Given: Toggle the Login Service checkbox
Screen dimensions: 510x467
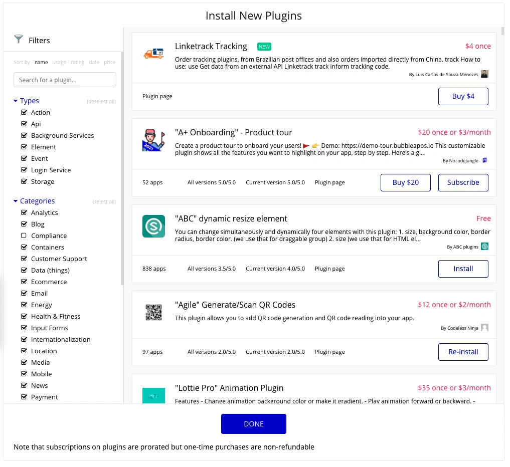Looking at the screenshot, I should point(24,170).
